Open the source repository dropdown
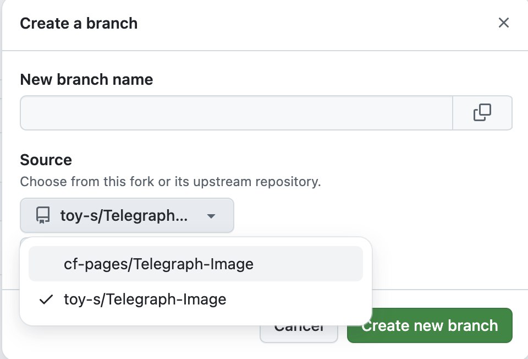The image size is (528, 359). (127, 215)
